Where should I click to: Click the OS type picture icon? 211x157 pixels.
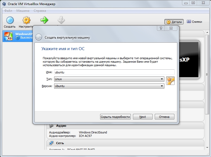pyautogui.click(x=170, y=81)
